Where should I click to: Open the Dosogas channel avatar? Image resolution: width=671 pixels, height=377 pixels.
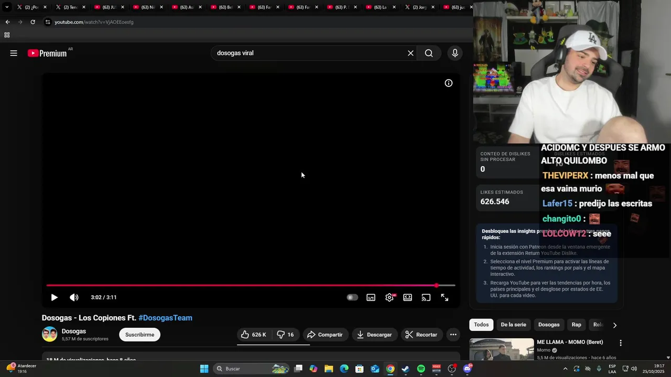click(49, 334)
